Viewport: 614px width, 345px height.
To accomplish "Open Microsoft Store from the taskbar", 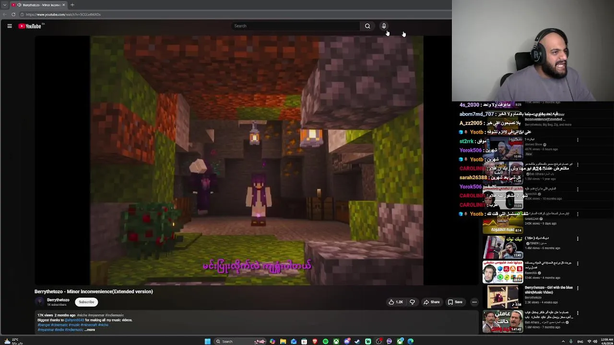I will [x=304, y=341].
